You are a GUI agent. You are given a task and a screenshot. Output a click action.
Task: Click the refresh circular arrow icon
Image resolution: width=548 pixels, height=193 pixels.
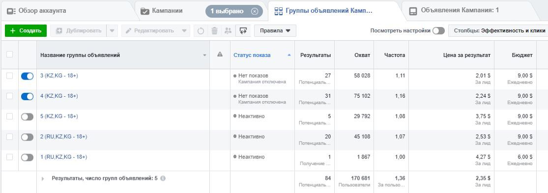(201, 31)
